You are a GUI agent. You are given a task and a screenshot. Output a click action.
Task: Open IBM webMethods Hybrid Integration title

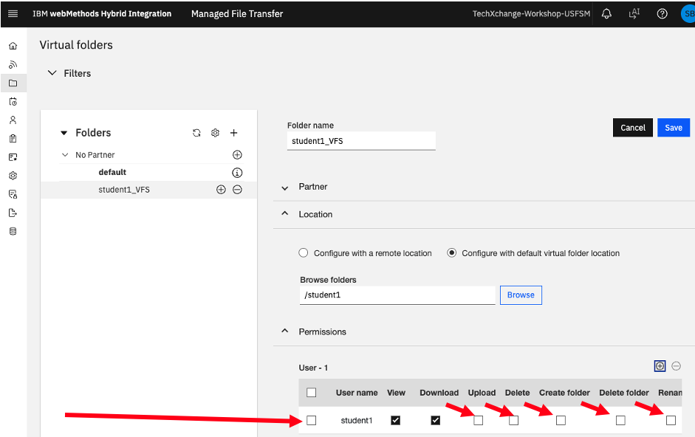coord(102,14)
